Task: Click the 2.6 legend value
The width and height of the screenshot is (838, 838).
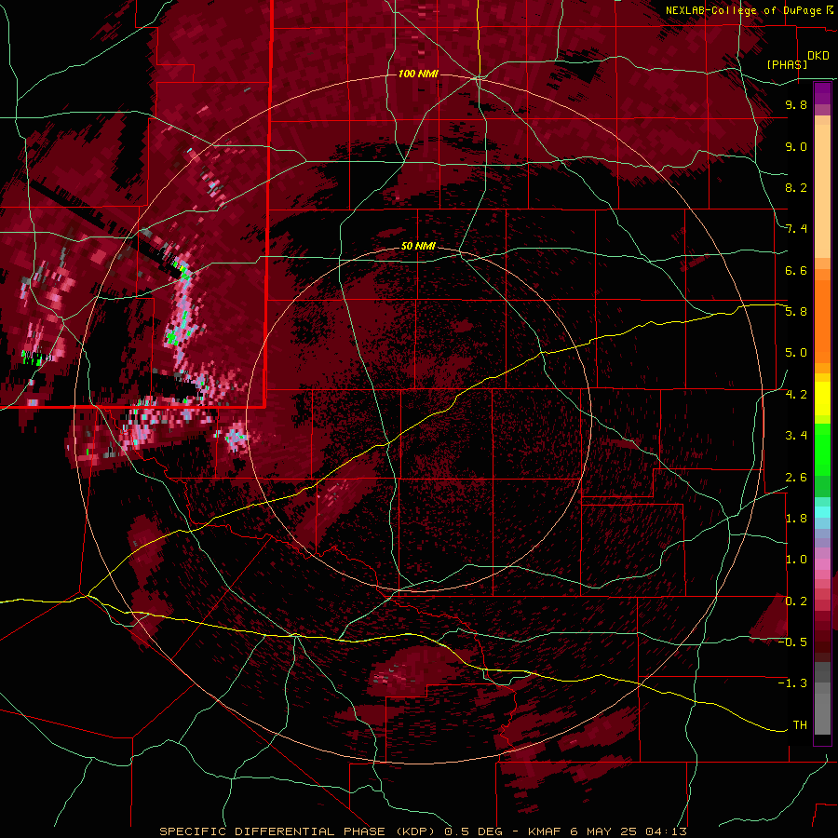Action: 796,477
